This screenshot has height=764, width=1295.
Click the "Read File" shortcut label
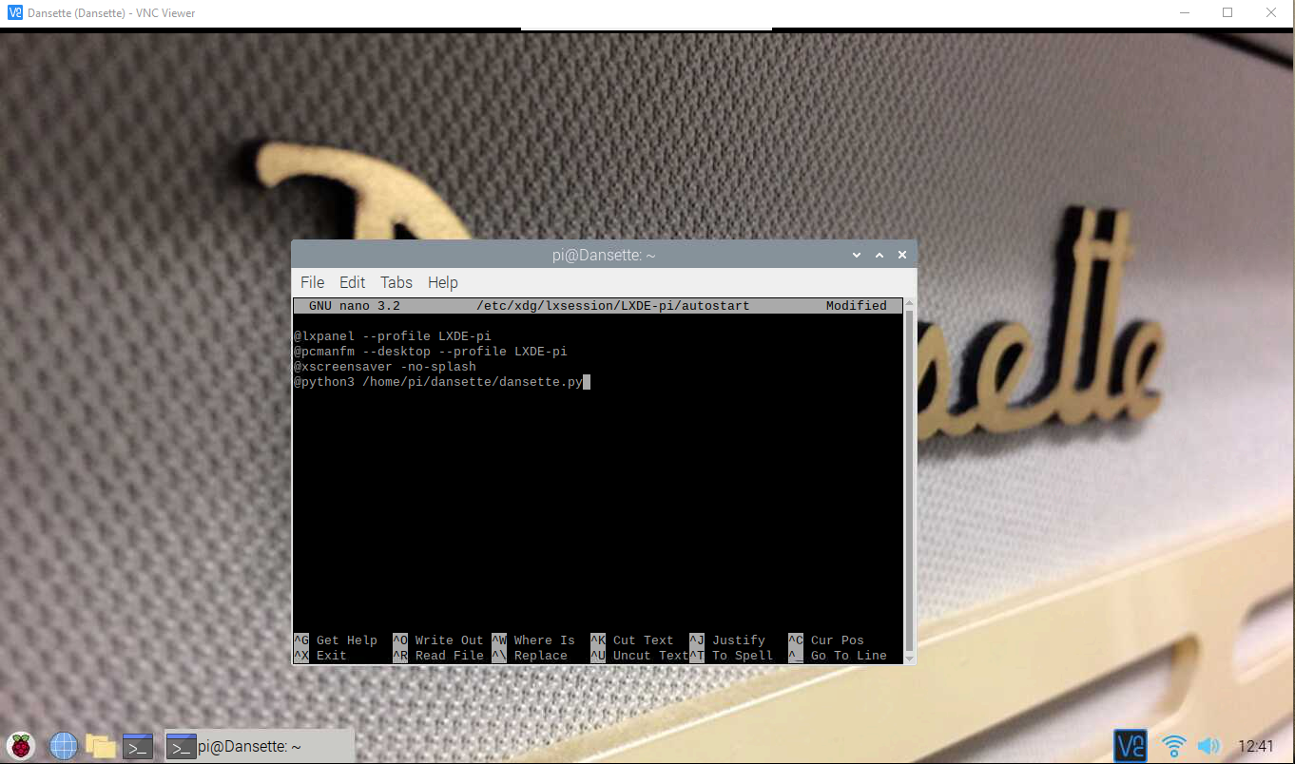point(450,656)
